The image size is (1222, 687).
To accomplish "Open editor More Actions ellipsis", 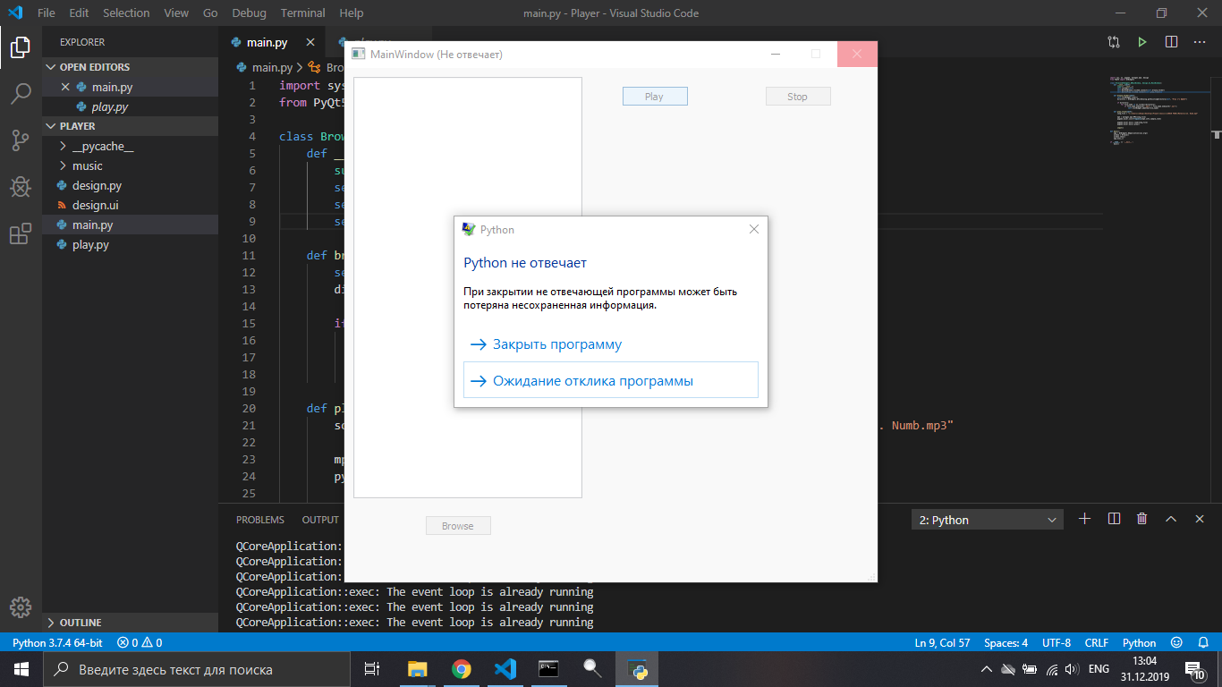I will tap(1201, 42).
